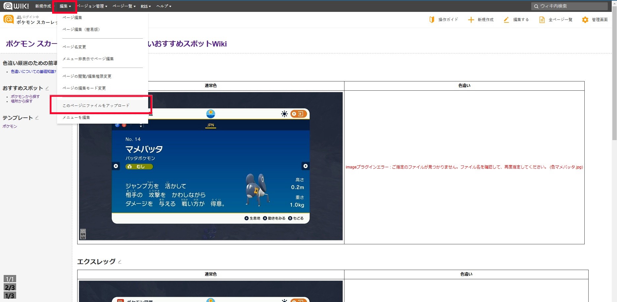Expand the ページ一覧 dropdown
This screenshot has height=302, width=617.
[124, 6]
